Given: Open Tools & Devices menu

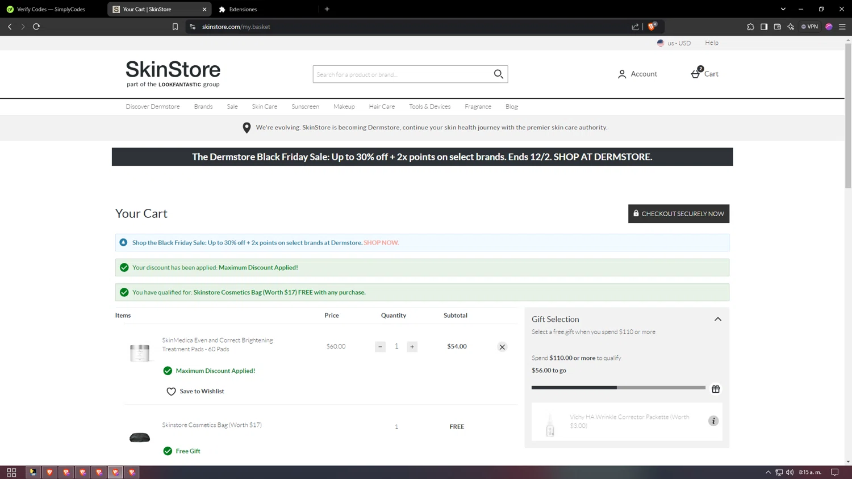Looking at the screenshot, I should 429,107.
